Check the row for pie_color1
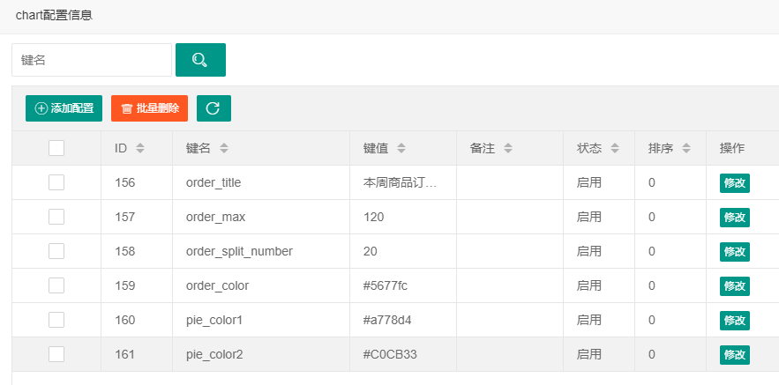 [x=56, y=320]
